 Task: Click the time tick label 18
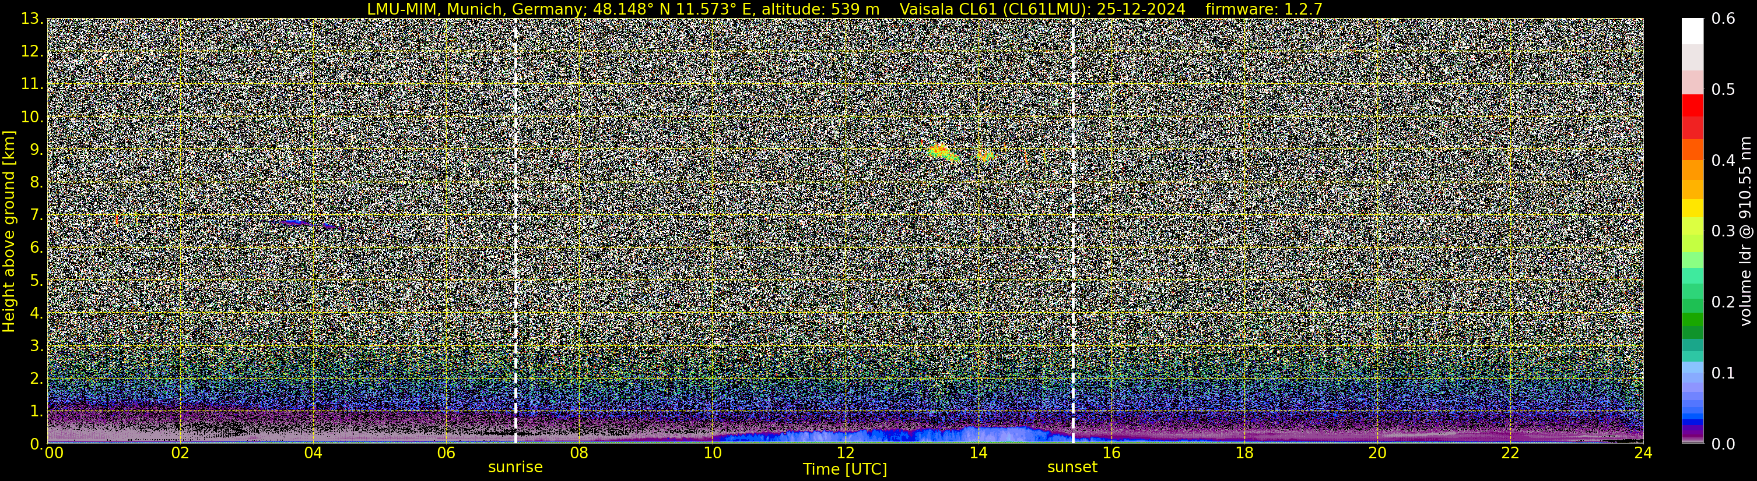point(1244,453)
